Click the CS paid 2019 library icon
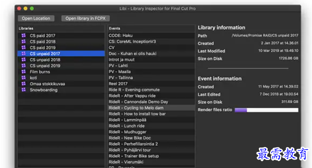The height and width of the screenshot is (168, 312). tap(24, 47)
